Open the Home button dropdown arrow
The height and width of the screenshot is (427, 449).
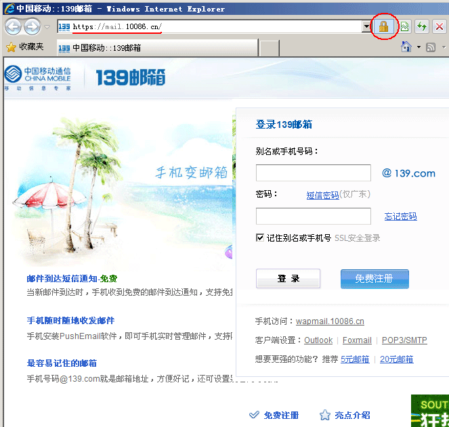(419, 47)
